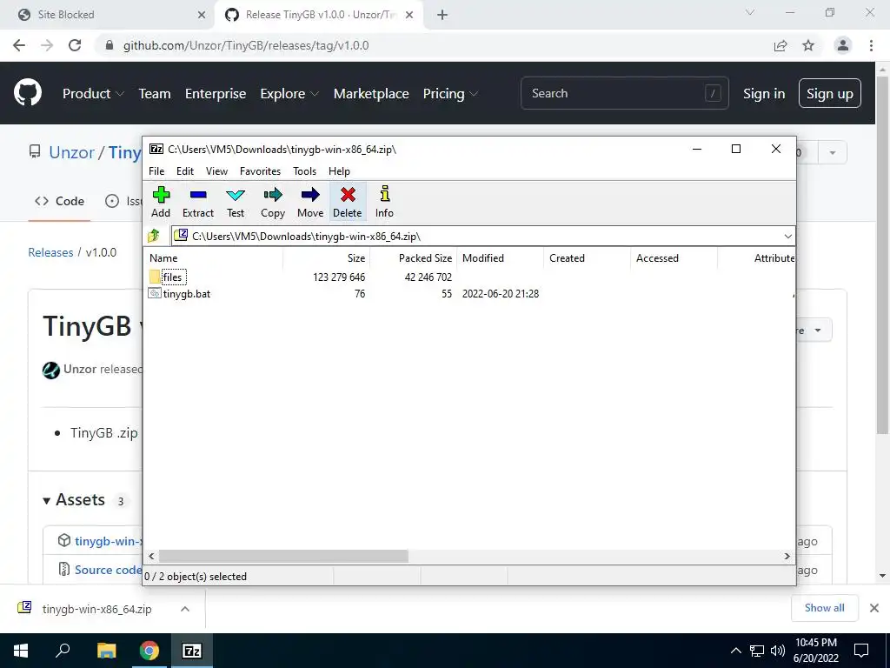This screenshot has height=668, width=890.
Task: Expand the 7-Zip address path dropdown
Action: (787, 237)
